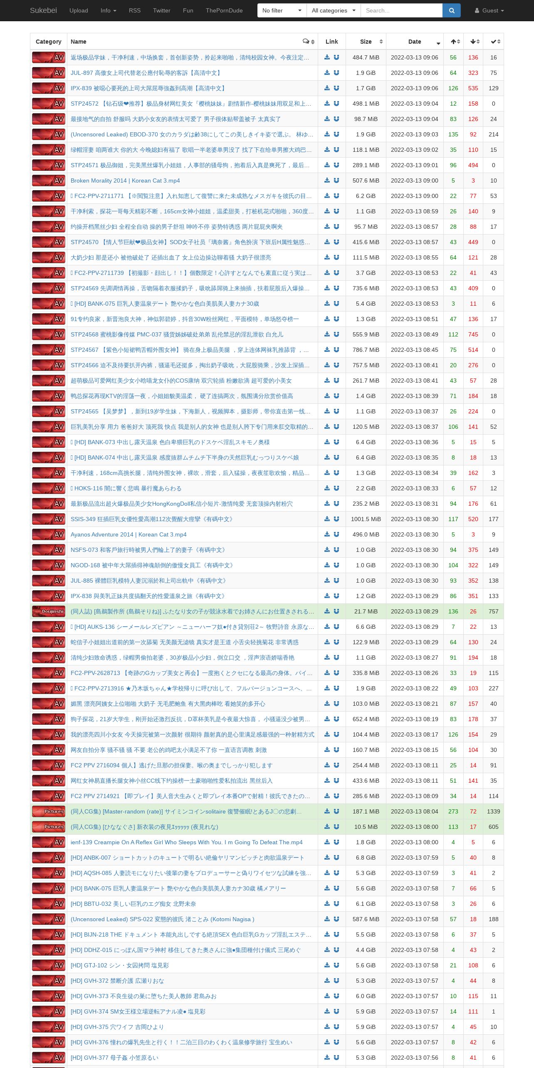Open the Fun nav link
Screen dimensions: 534x1068
click(x=188, y=10)
